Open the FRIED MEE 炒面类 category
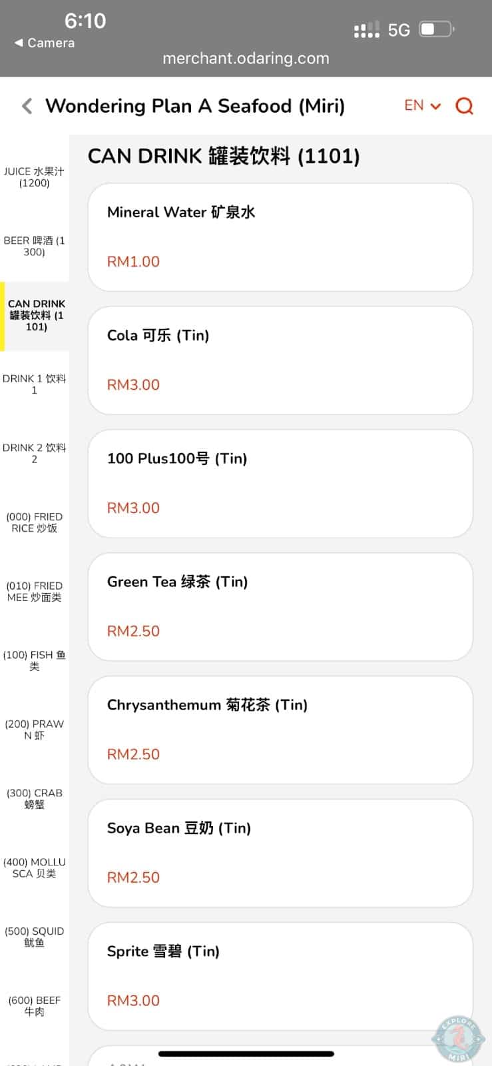The width and height of the screenshot is (492, 1066). [34, 592]
